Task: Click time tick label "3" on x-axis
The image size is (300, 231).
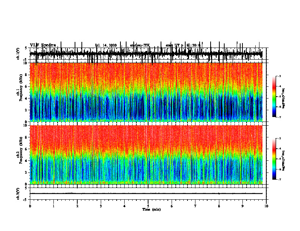Action: click(x=101, y=206)
